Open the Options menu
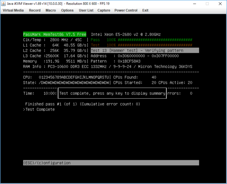Screen dimensions: 227x184 coord(67,11)
